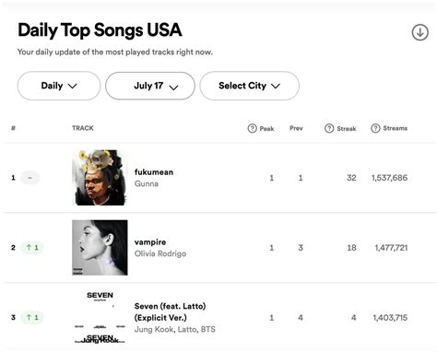Open the July 17 date dropdown
Screen dimensions: 437x352
coord(150,86)
